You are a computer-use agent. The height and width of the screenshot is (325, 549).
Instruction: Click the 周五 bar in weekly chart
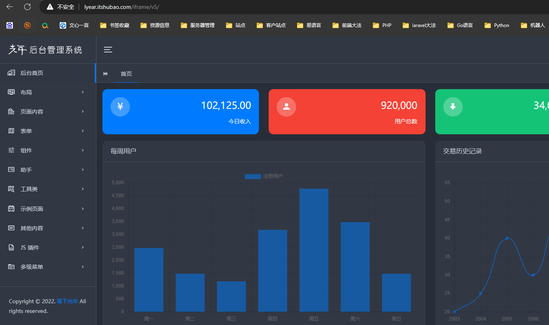tap(314, 250)
